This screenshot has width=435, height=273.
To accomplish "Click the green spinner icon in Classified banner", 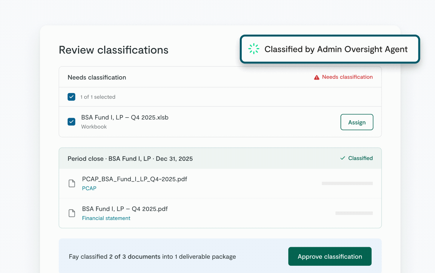I will (x=254, y=49).
